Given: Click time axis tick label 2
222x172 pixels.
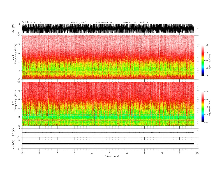Looking at the screenshot, I should click(x=57, y=153).
